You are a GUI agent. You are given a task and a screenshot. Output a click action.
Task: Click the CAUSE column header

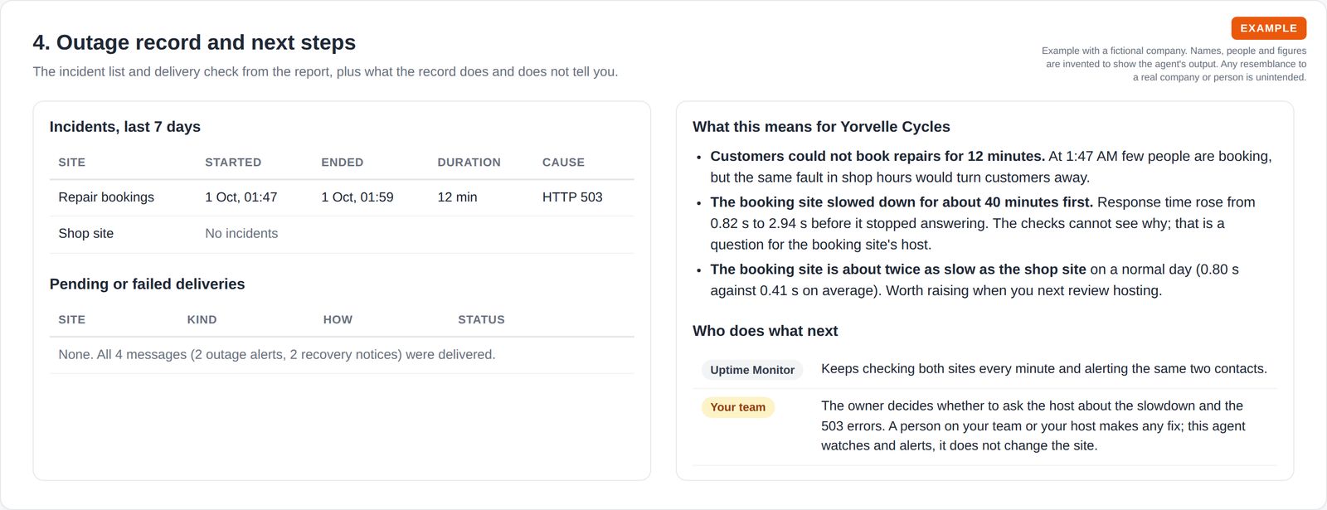pyautogui.click(x=563, y=163)
